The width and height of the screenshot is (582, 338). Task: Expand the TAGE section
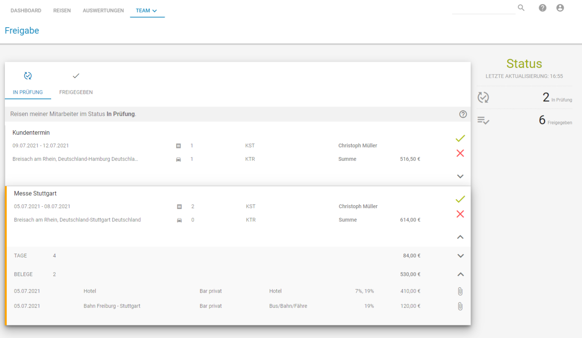pyautogui.click(x=460, y=256)
